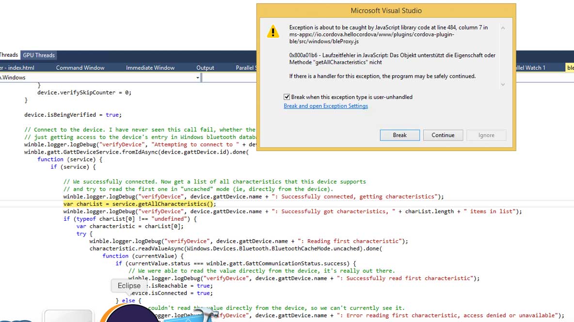Click the Break button in dialog
Image resolution: width=574 pixels, height=322 pixels.
tap(400, 135)
